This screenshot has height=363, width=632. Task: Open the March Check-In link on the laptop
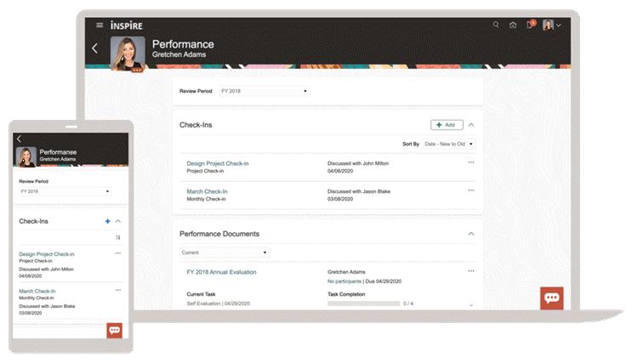[x=207, y=191]
